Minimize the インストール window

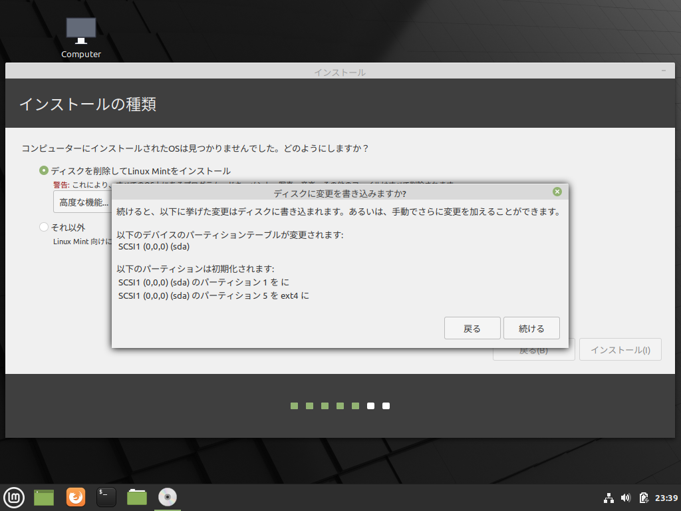(664, 71)
